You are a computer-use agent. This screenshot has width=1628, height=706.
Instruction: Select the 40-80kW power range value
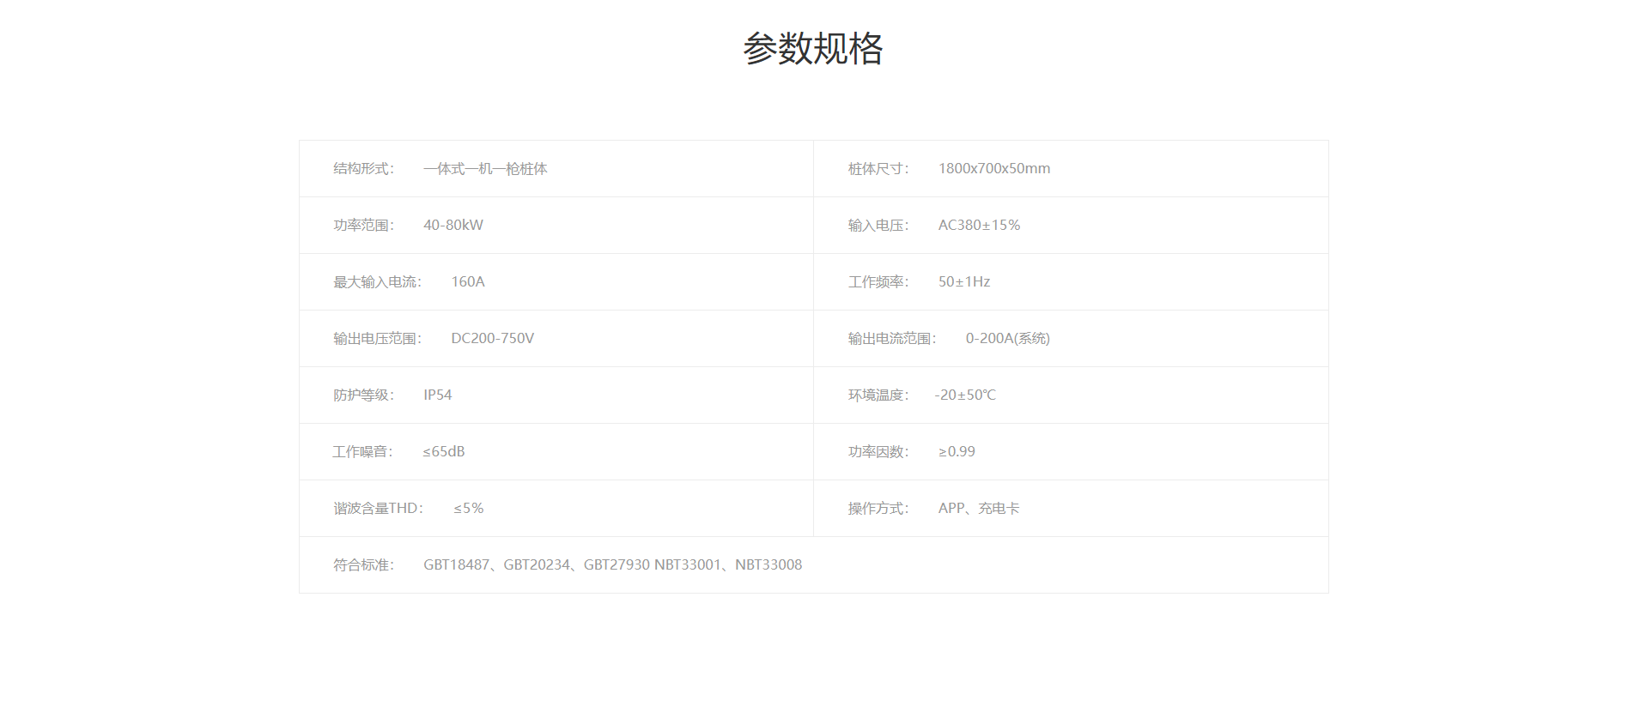click(x=453, y=226)
